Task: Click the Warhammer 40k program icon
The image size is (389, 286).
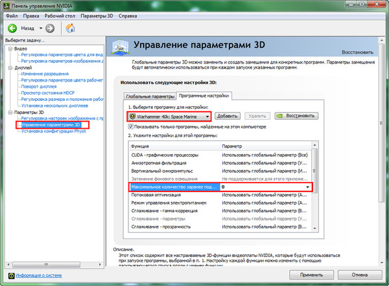Action: [133, 116]
